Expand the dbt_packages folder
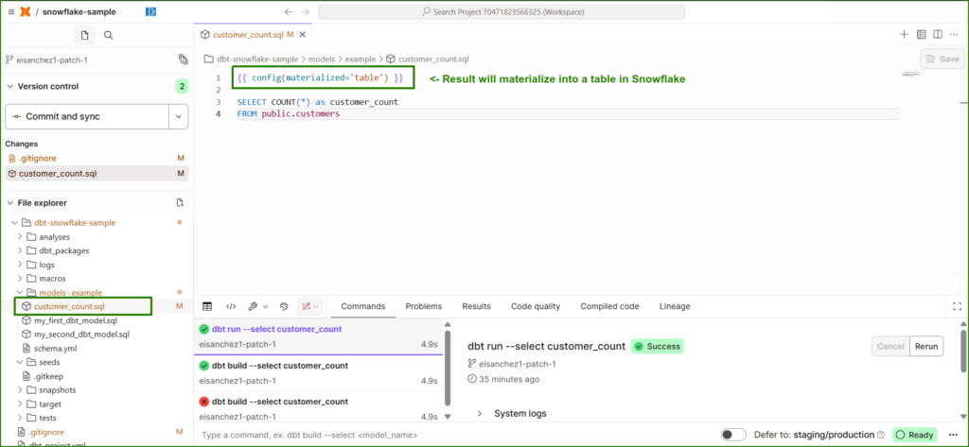The height and width of the screenshot is (447, 969). pyautogui.click(x=21, y=250)
